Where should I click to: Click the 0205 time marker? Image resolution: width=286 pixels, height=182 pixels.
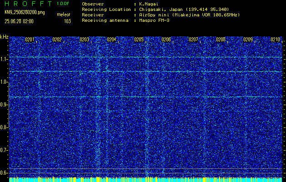click(139, 40)
